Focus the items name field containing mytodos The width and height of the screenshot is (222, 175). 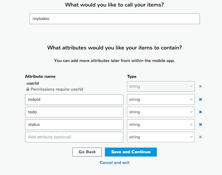(114, 19)
